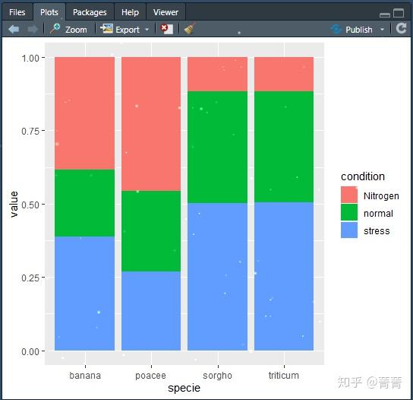Click the 'sorgho' axis label
This screenshot has width=413, height=400.
218,376
